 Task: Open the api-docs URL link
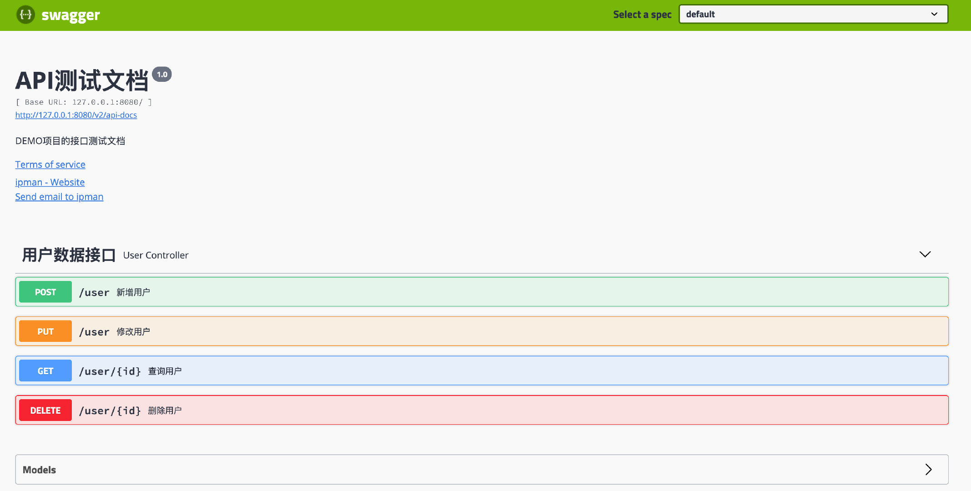click(76, 115)
